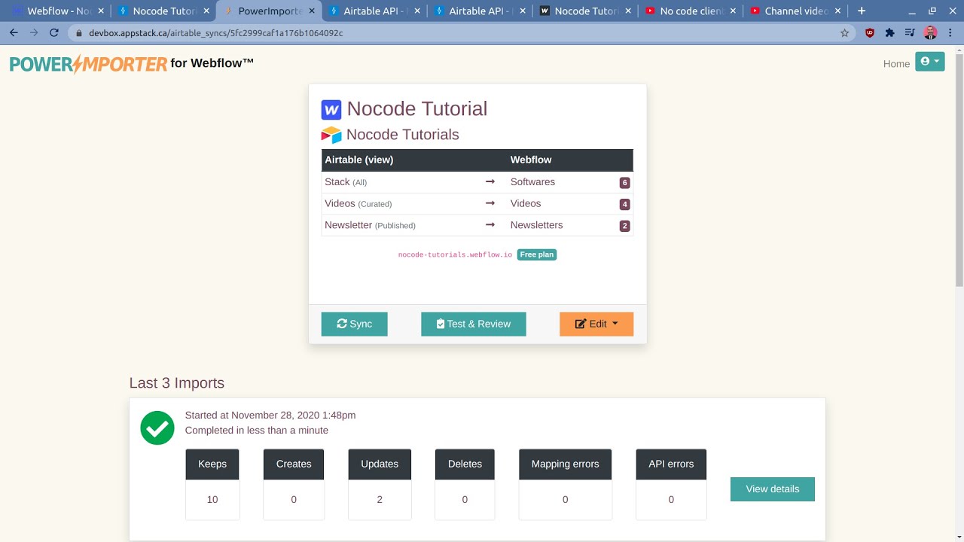Screen dimensions: 964x542
Task: Switch to the first Airtable API tab
Action: pyautogui.click(x=374, y=11)
